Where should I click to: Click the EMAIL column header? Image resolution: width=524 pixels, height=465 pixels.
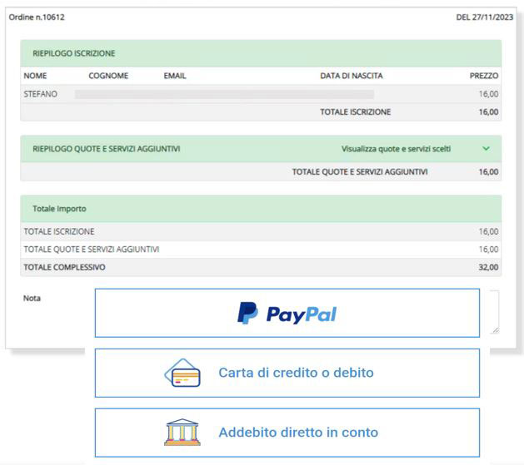(x=175, y=76)
